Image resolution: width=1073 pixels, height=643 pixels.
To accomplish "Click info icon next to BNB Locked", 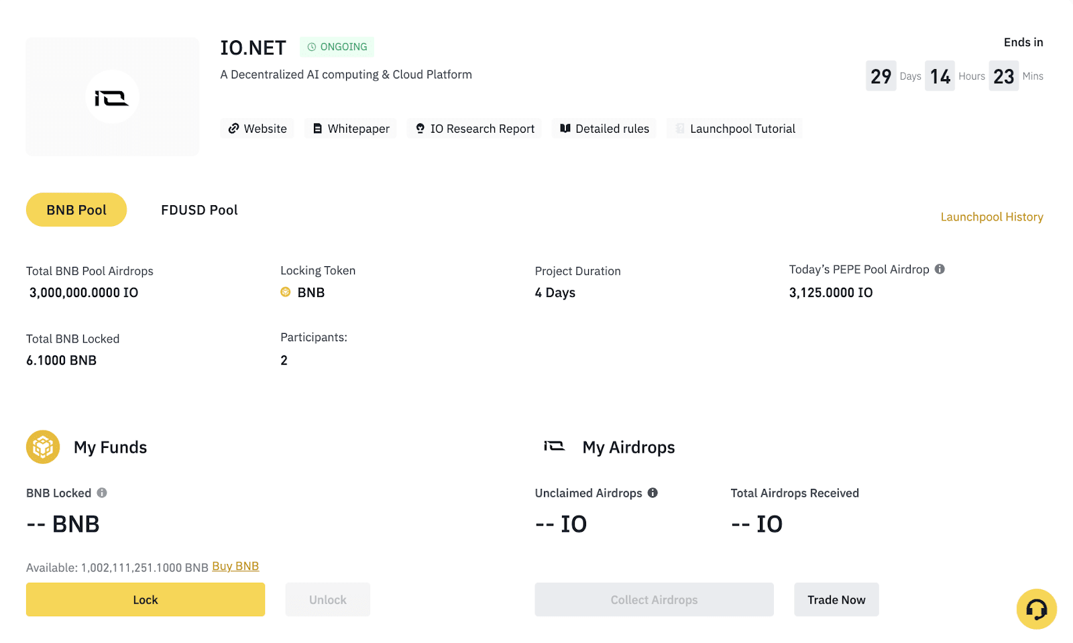I will [102, 493].
